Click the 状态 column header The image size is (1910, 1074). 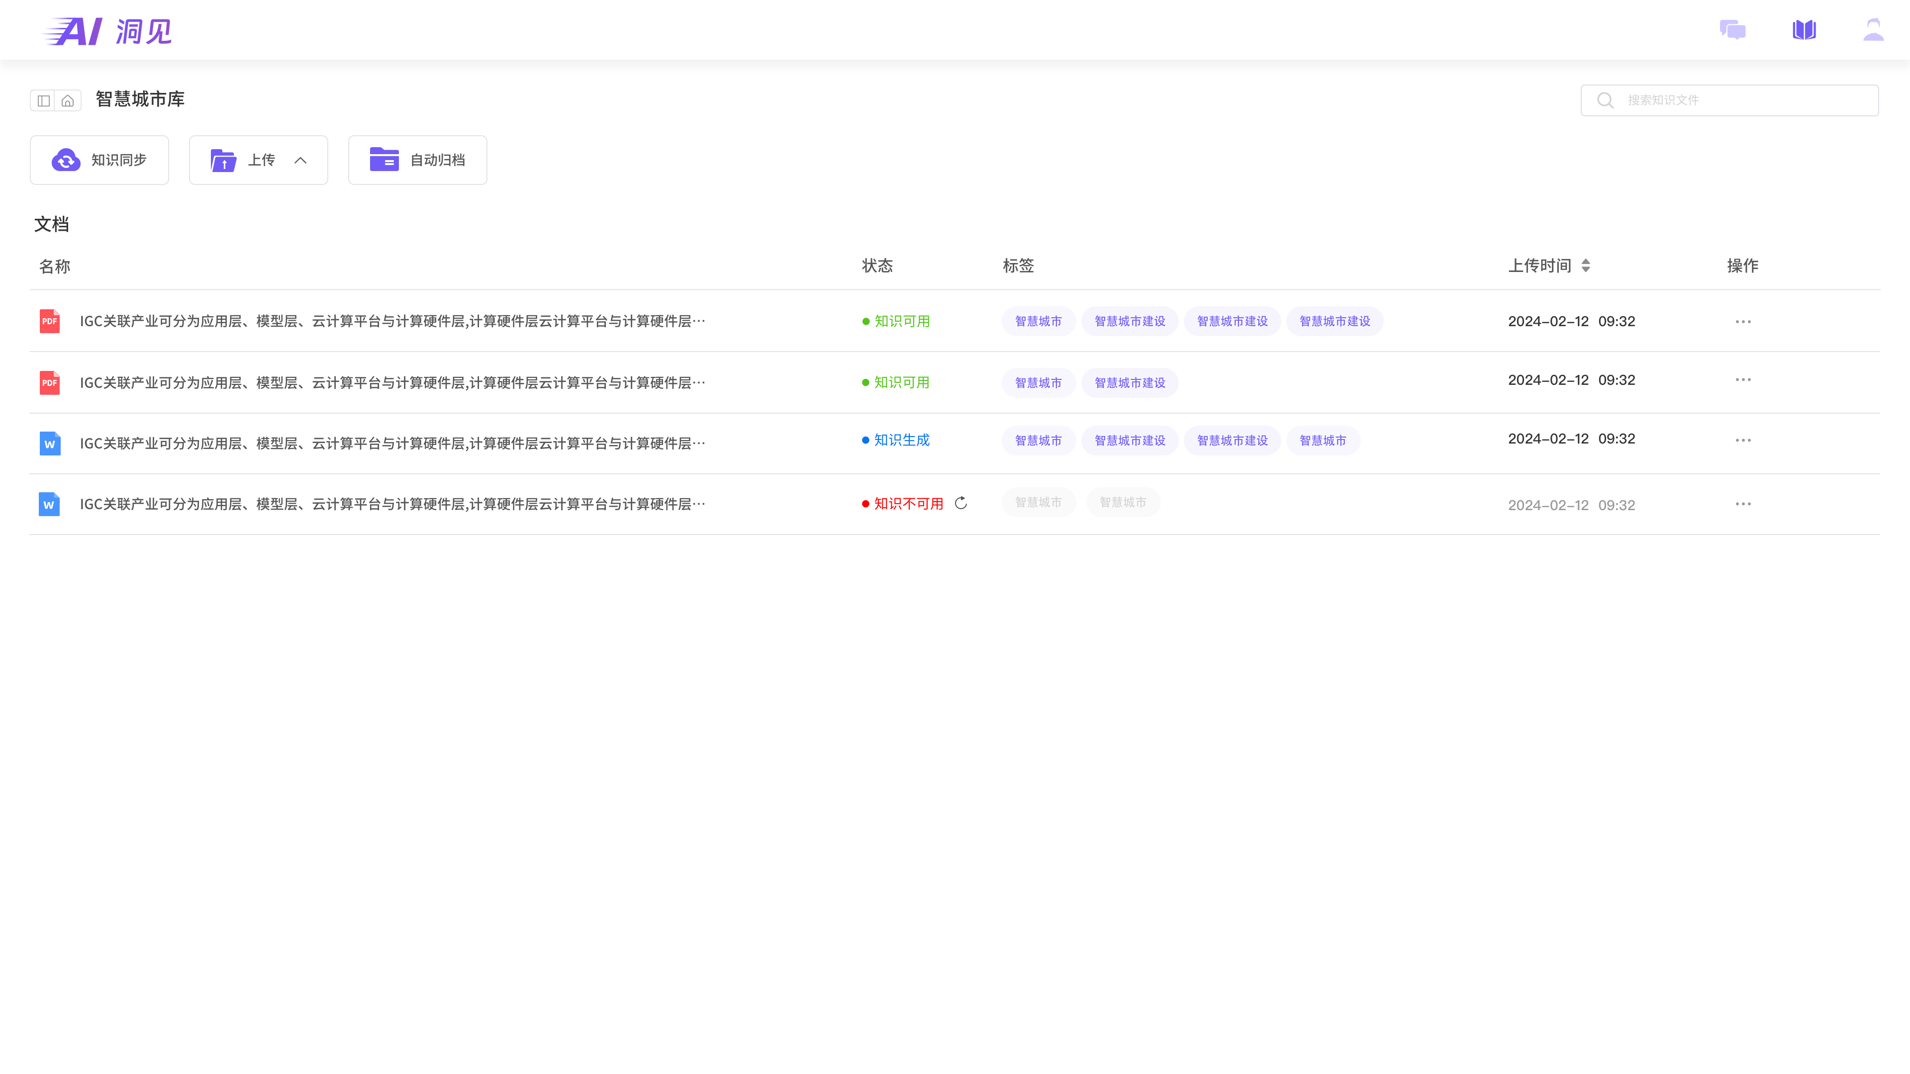tap(877, 266)
